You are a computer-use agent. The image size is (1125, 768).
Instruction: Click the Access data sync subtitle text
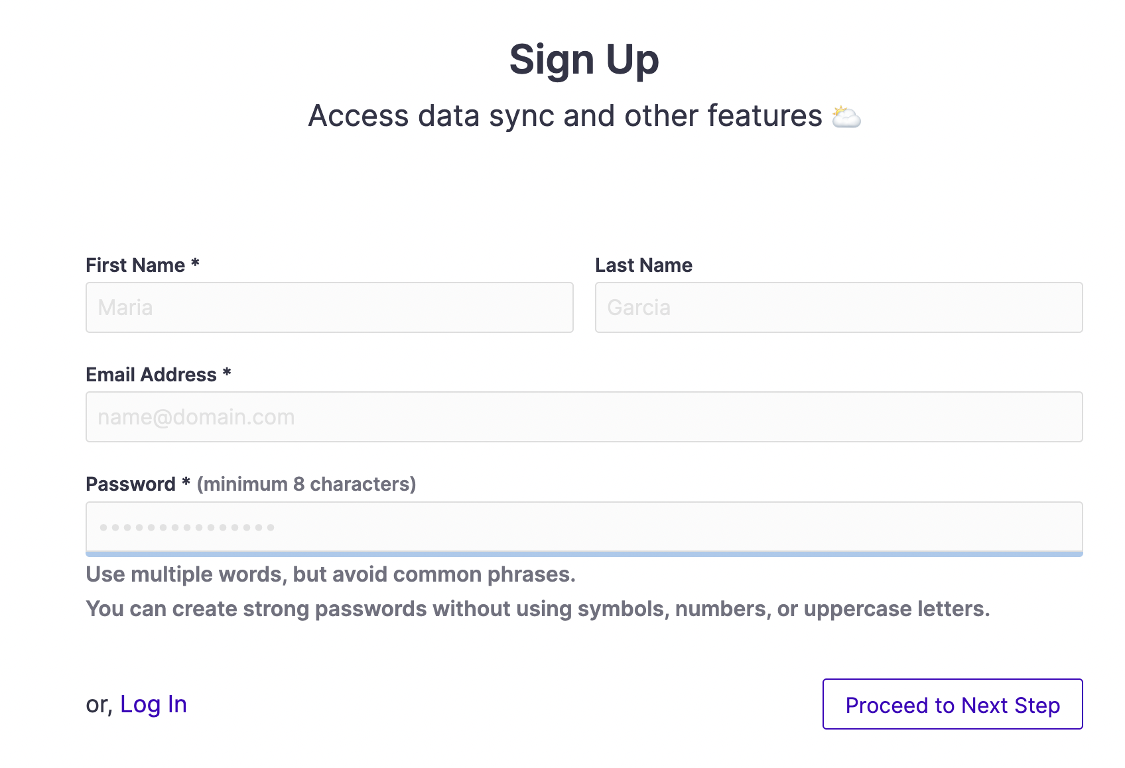565,116
